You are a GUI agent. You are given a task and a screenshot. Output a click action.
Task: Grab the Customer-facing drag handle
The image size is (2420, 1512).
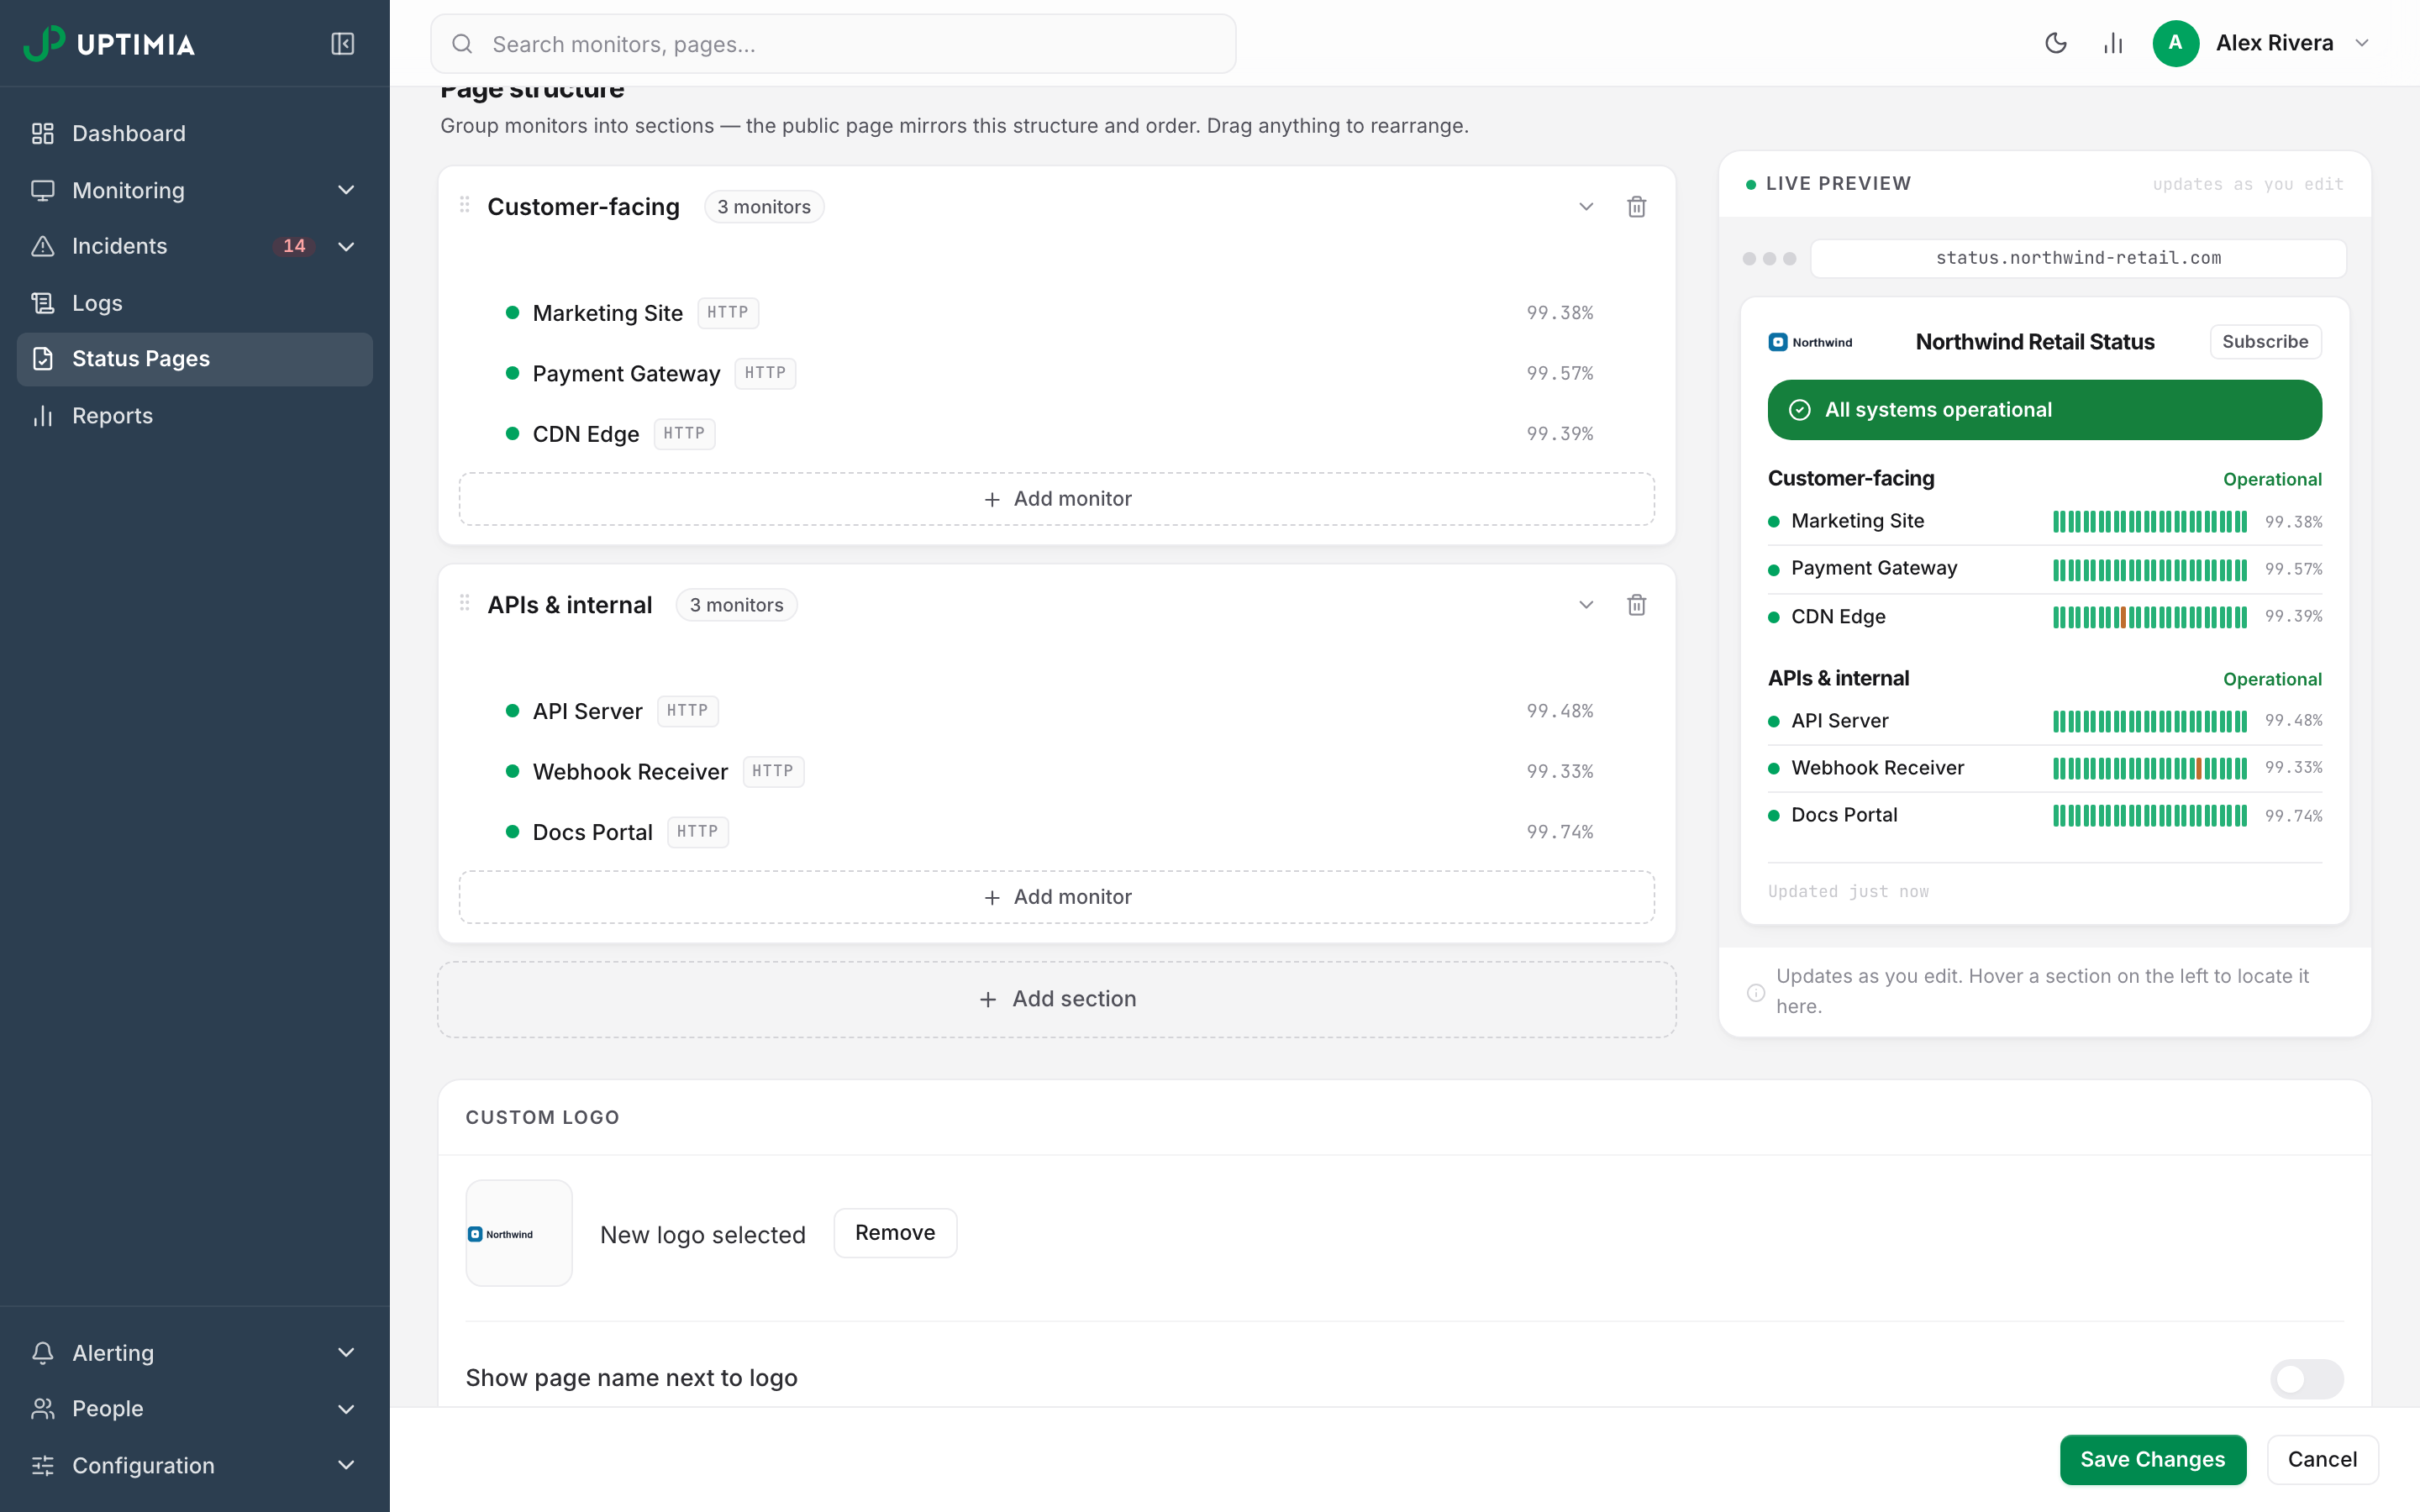(x=465, y=205)
